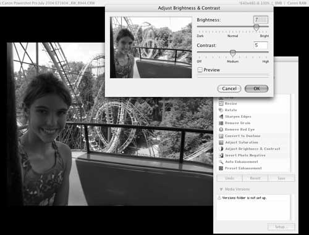This screenshot has height=235, width=309.
Task: Run Auto Enhancement via its magnifier icon
Action: (x=221, y=162)
